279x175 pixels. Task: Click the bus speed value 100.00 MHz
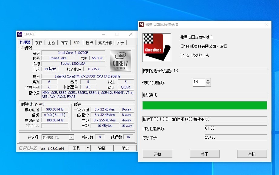pyautogui.click(x=55, y=120)
